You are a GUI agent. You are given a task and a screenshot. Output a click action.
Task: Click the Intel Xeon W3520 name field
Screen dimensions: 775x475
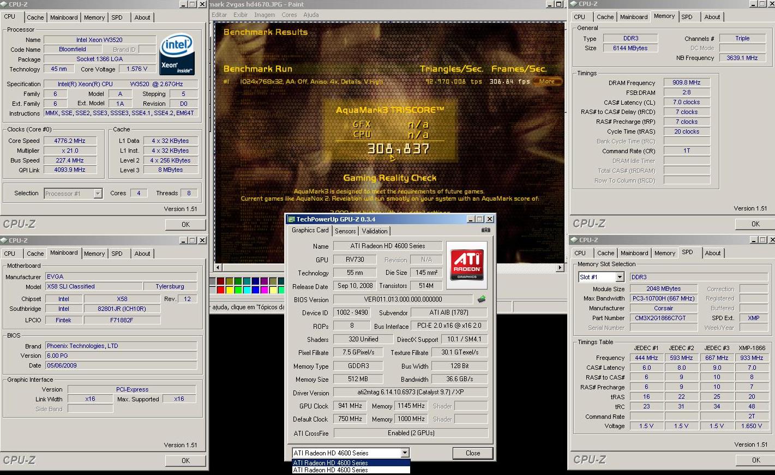pyautogui.click(x=100, y=40)
